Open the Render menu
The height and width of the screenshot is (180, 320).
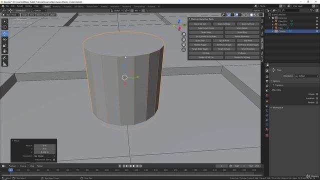coord(20,6)
